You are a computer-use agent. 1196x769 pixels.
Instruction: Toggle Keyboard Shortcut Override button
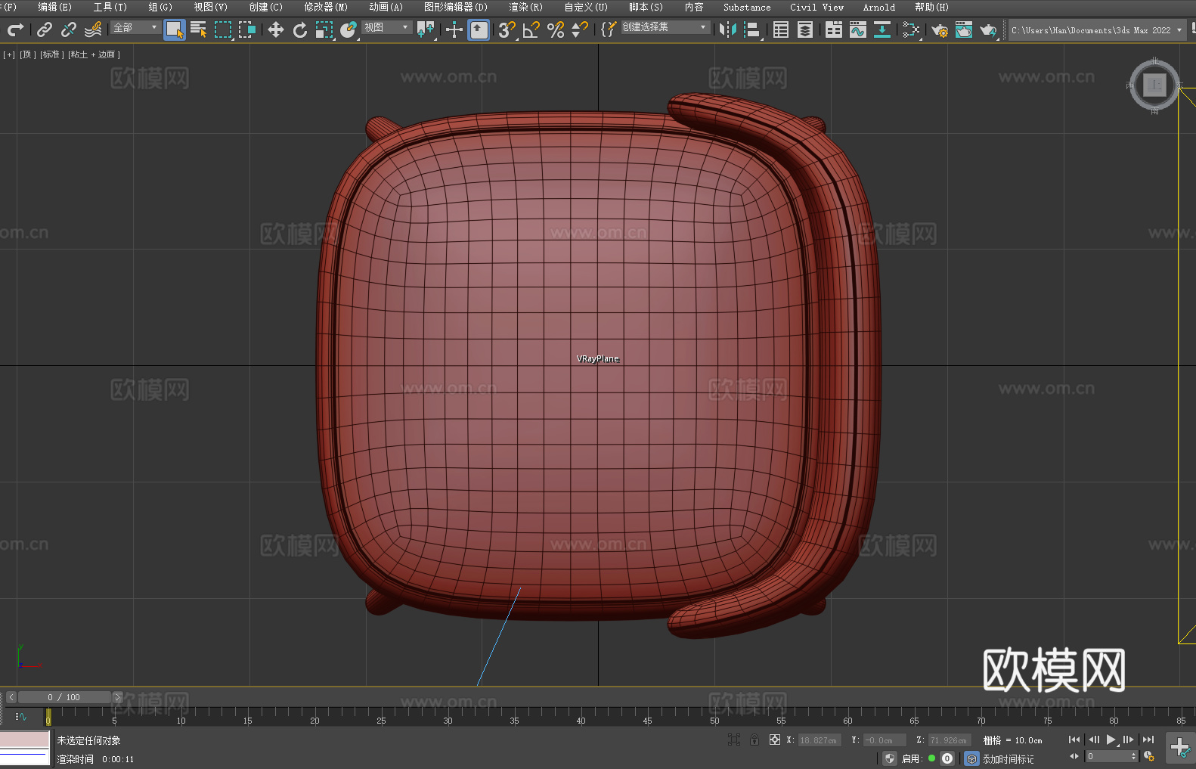coord(479,29)
